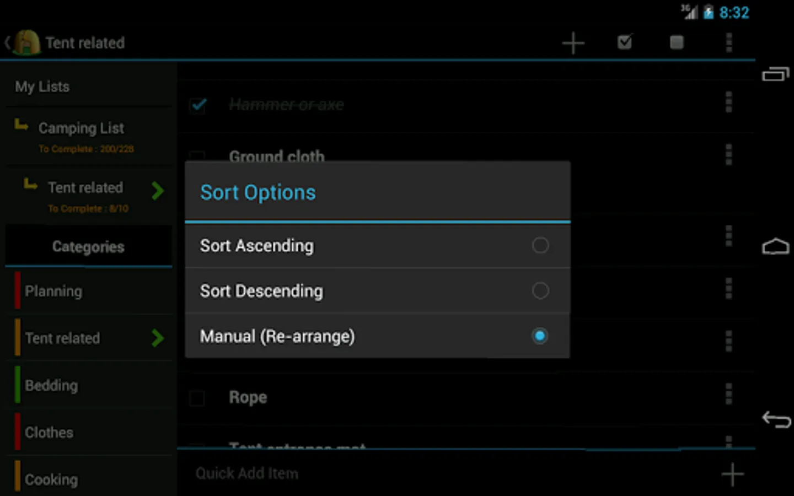This screenshot has height=496, width=794.
Task: Tap the tent app icon to go back
Action: [26, 43]
